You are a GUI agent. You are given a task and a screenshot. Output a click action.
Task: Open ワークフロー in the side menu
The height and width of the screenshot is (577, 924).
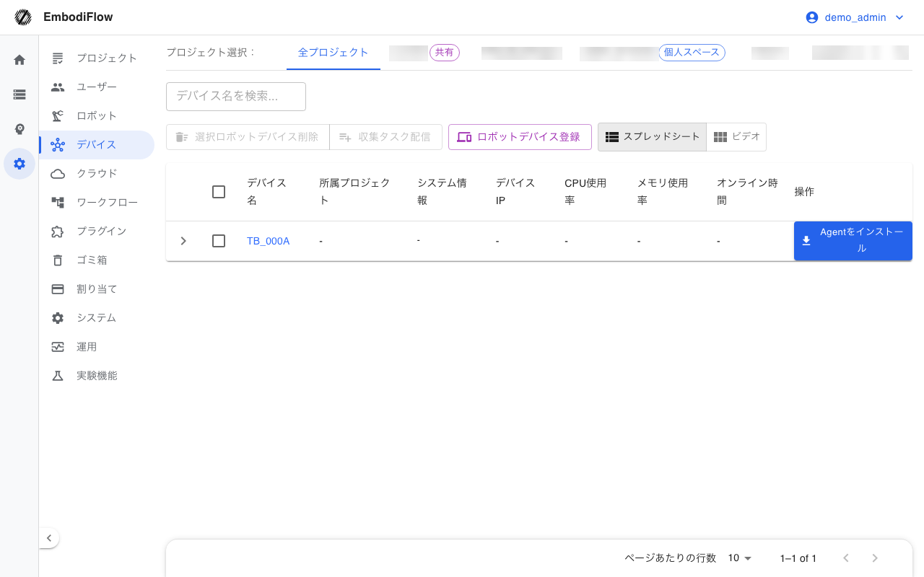[97, 203]
